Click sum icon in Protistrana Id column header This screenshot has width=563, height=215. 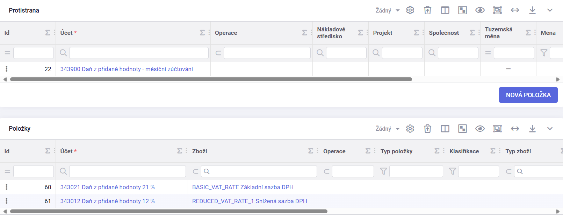pyautogui.click(x=48, y=33)
